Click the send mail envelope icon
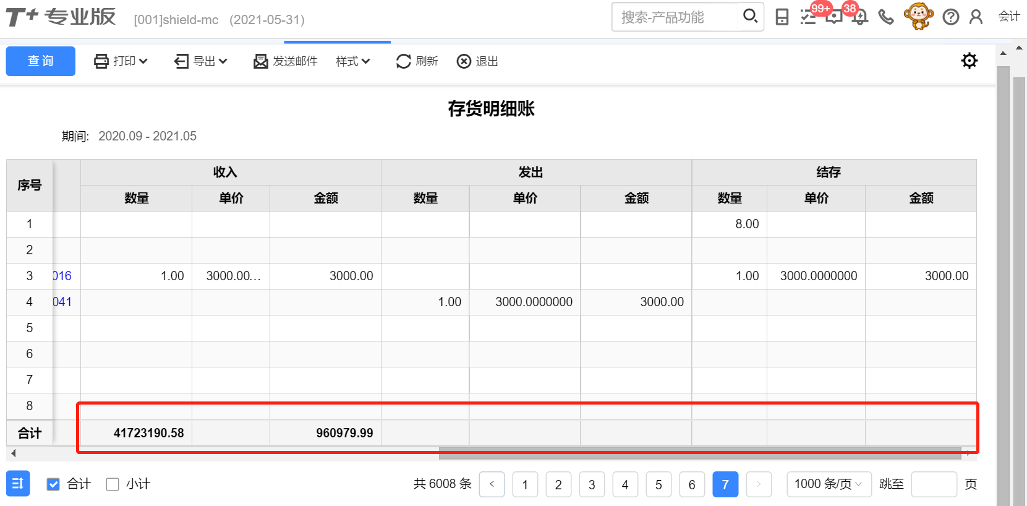1027x506 pixels. [x=261, y=61]
